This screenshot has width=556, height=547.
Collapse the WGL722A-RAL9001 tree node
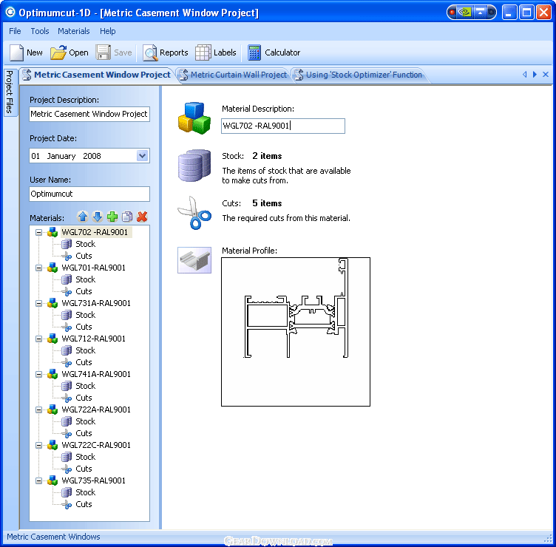[x=38, y=410]
